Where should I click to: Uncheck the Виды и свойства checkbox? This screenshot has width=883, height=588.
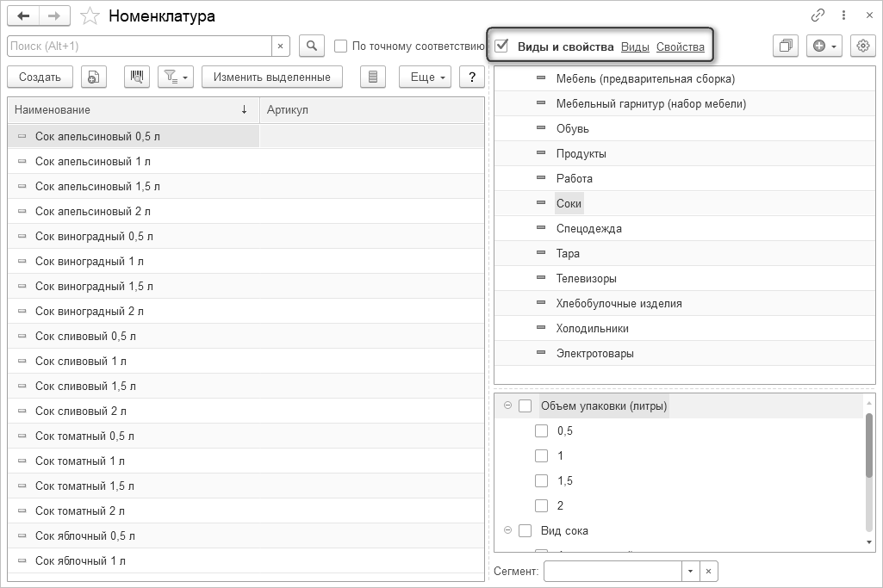(501, 46)
